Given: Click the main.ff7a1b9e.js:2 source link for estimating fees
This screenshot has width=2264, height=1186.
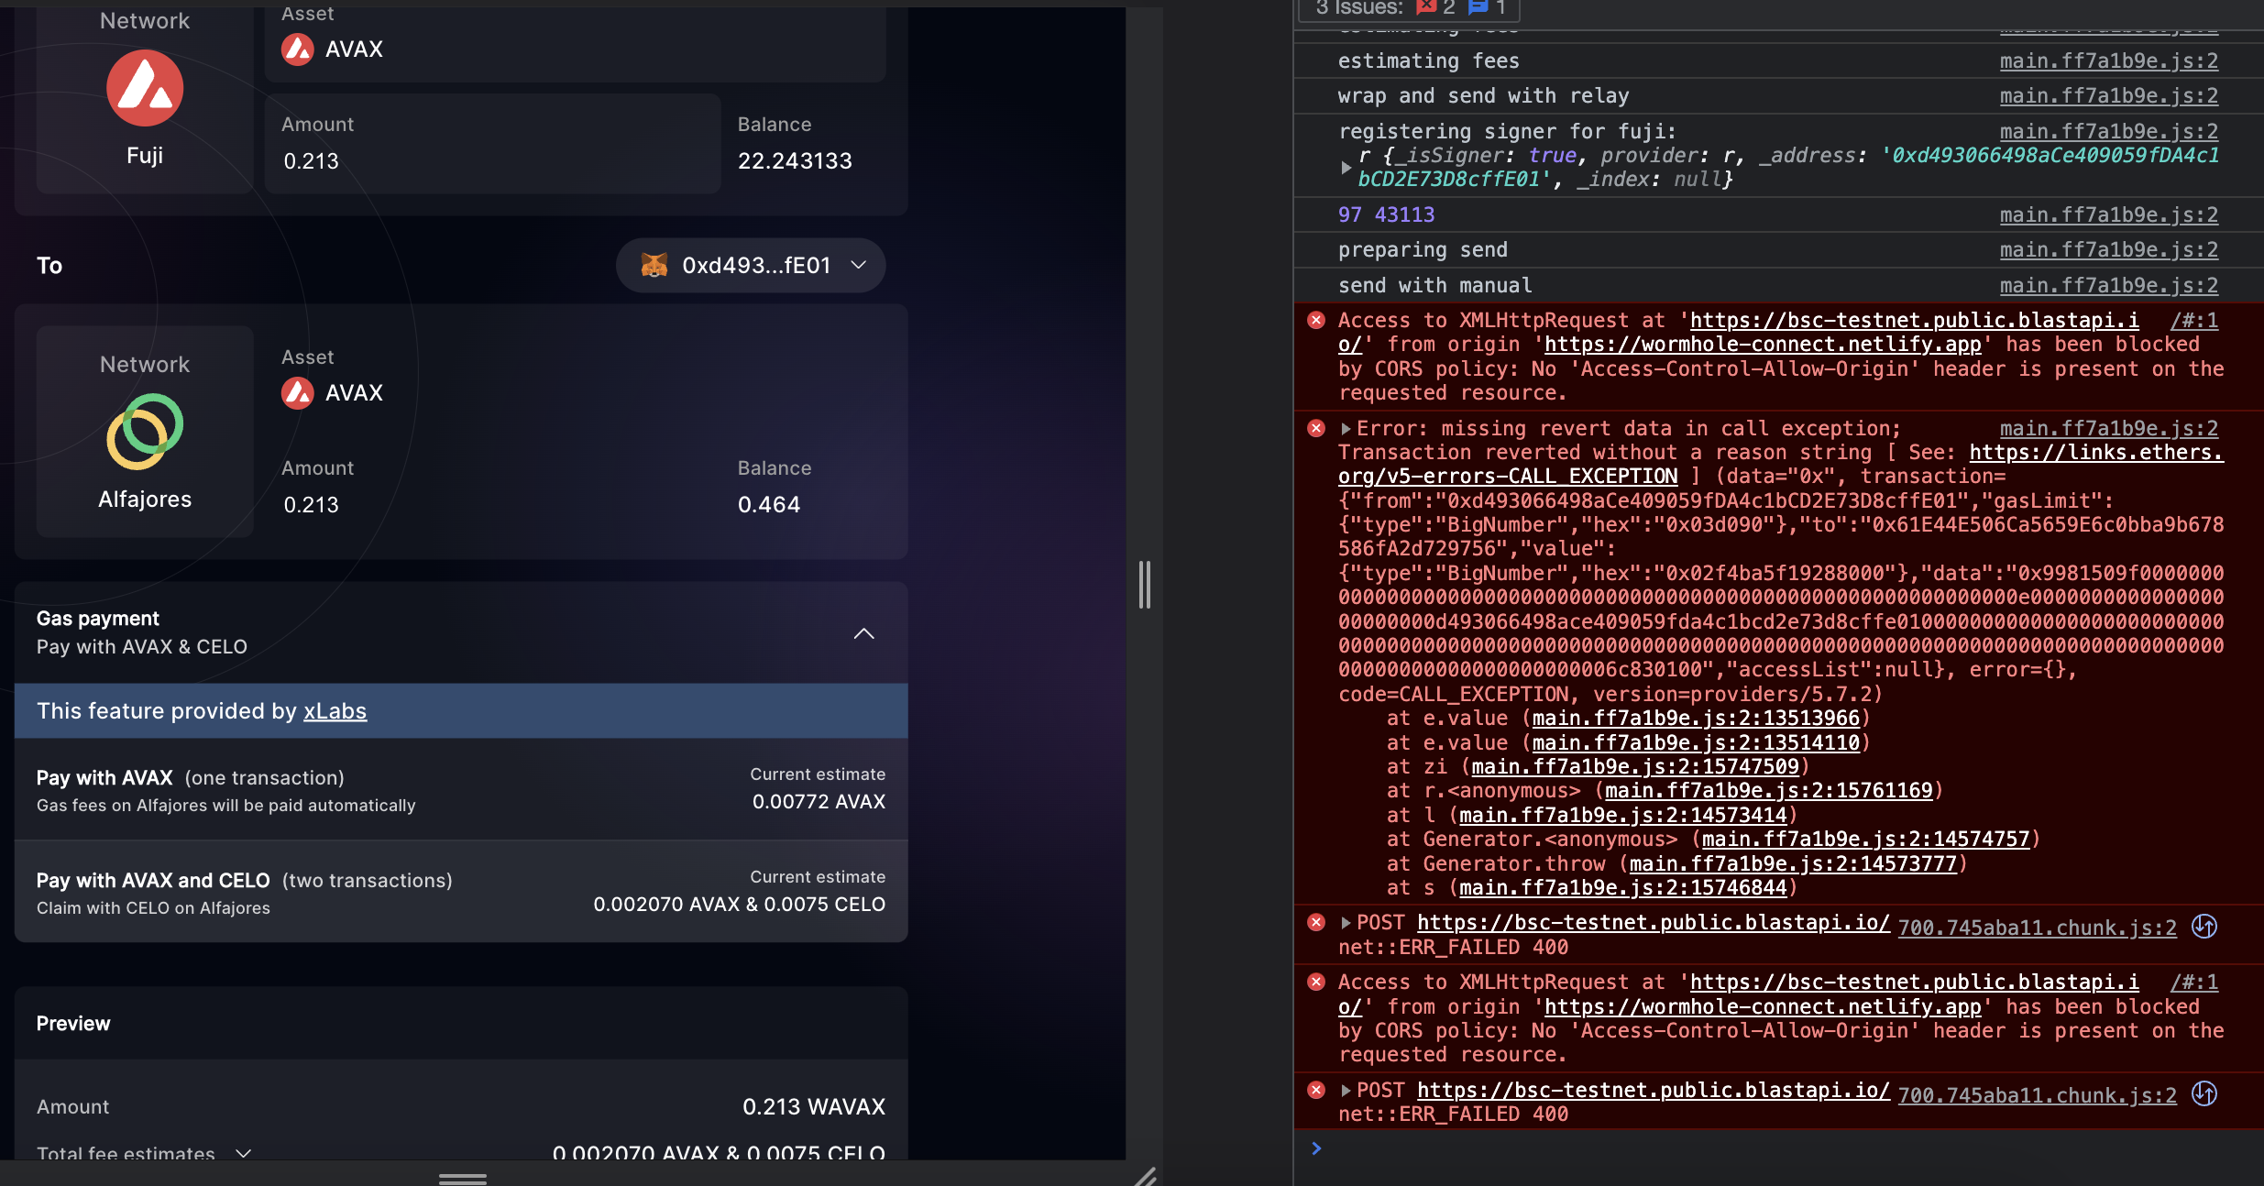Looking at the screenshot, I should coord(2107,60).
